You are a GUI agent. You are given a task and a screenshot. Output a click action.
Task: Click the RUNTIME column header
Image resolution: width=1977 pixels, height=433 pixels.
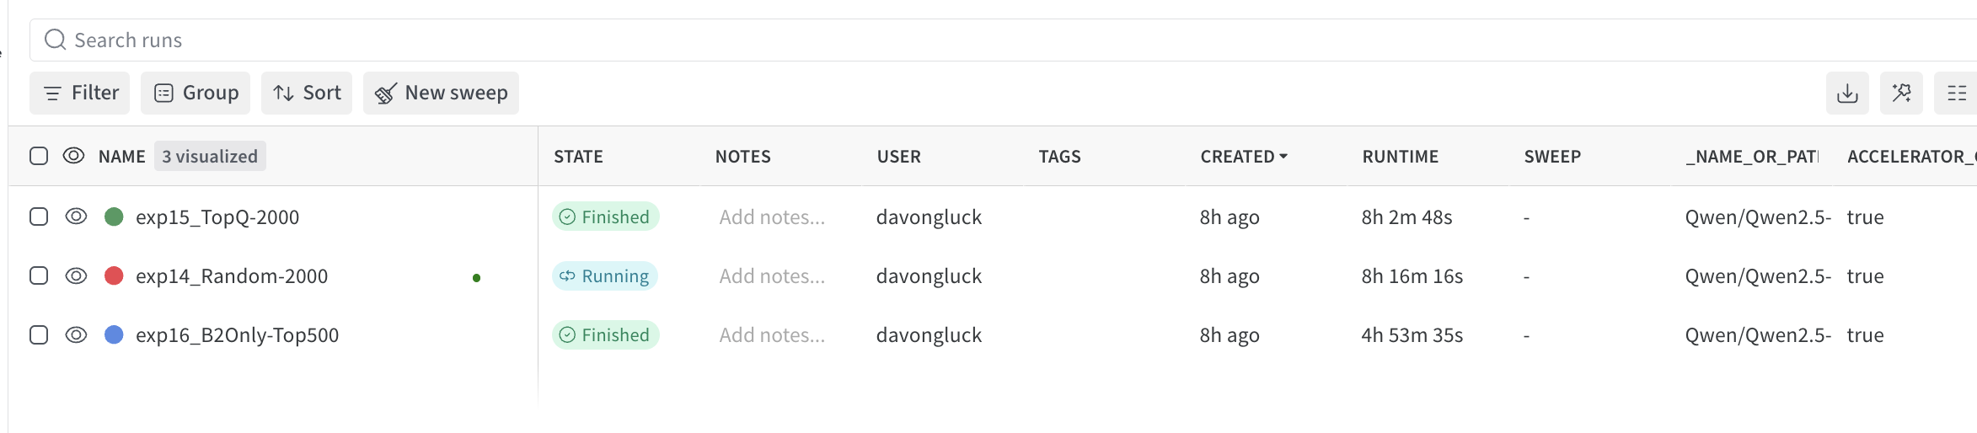pos(1400,156)
